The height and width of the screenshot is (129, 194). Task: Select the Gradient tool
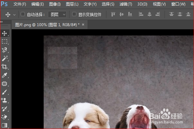point(5,125)
